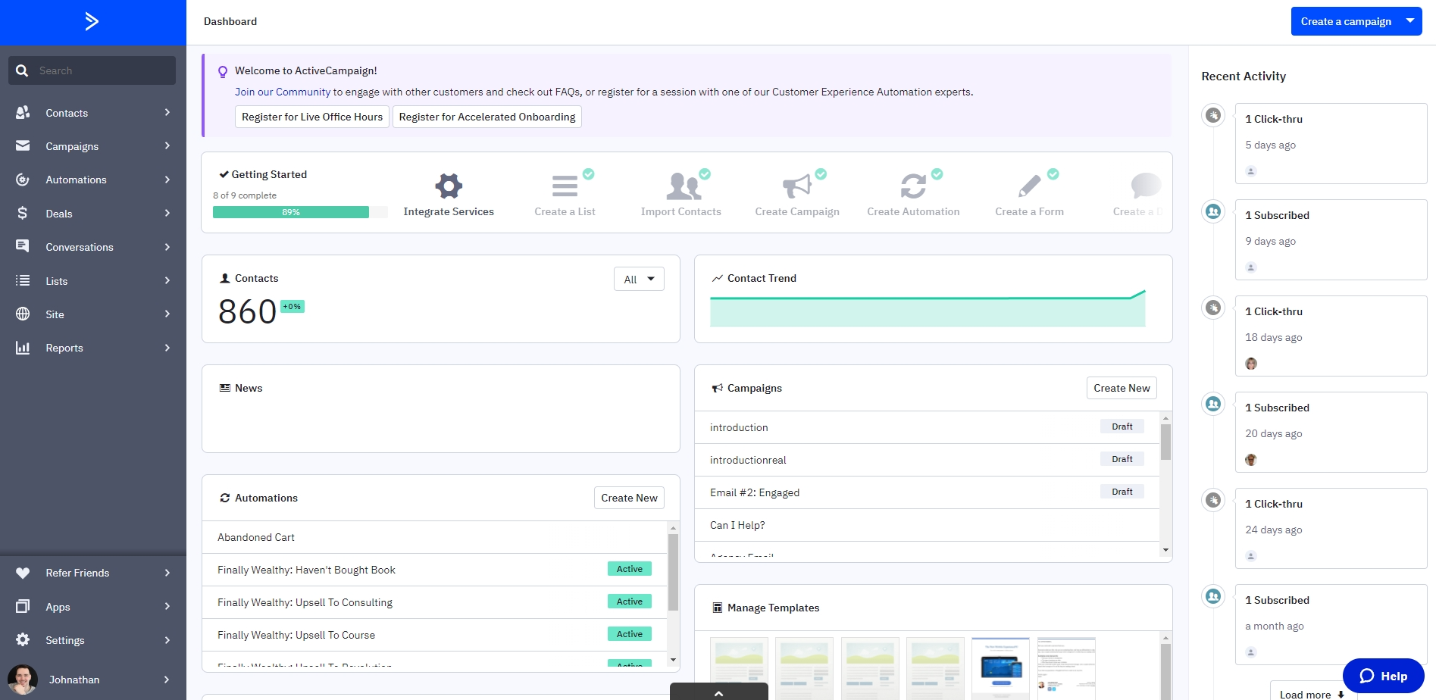This screenshot has height=700, width=1436.
Task: Open the Conversations menu item
Action: (93, 247)
